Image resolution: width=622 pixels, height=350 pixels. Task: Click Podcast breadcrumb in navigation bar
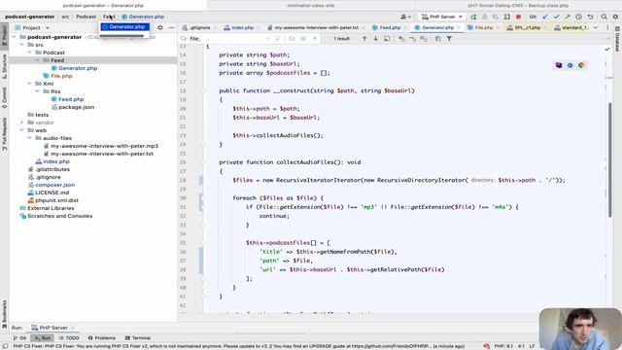[86, 17]
